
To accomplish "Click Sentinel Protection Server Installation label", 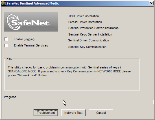I will [x=93, y=28].
